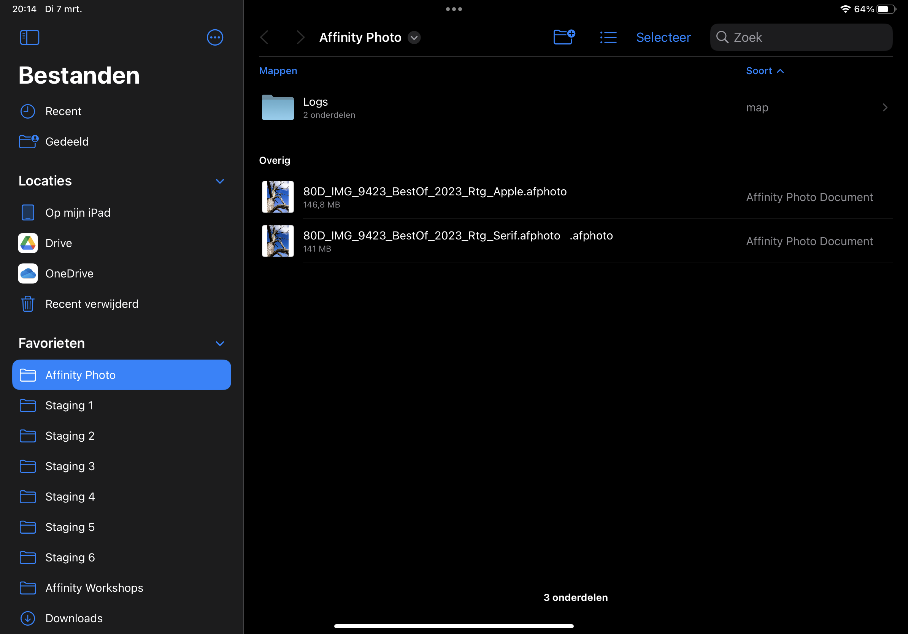Open the Rtg_Apple.afphoto thumbnail
Image resolution: width=908 pixels, height=634 pixels.
coord(278,197)
